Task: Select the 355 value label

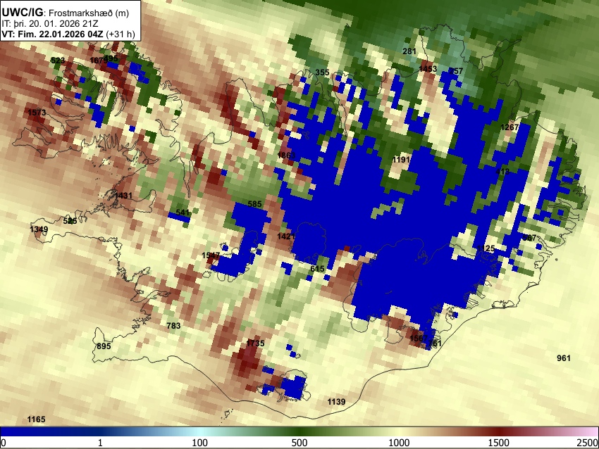Action: pyautogui.click(x=322, y=72)
